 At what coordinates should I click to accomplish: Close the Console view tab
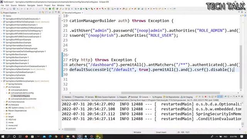coord(150,97)
